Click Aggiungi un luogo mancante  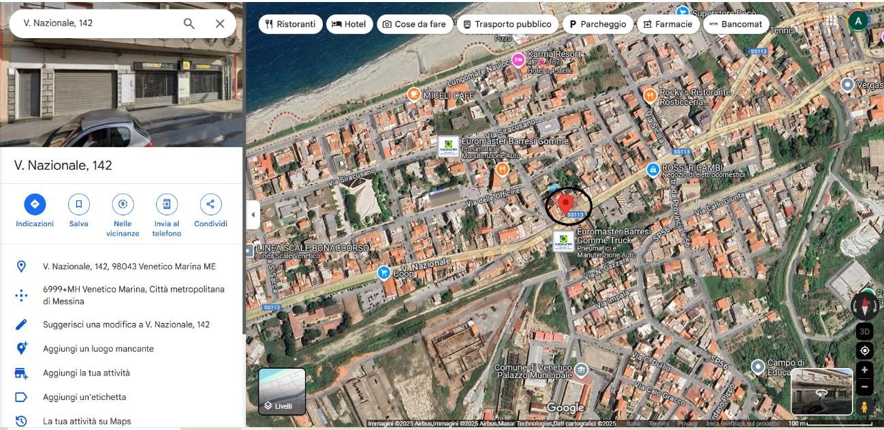point(121,349)
